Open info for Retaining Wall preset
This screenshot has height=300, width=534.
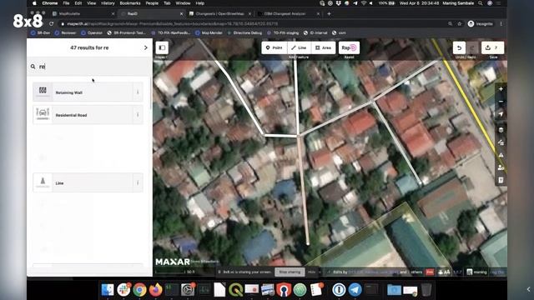click(138, 92)
